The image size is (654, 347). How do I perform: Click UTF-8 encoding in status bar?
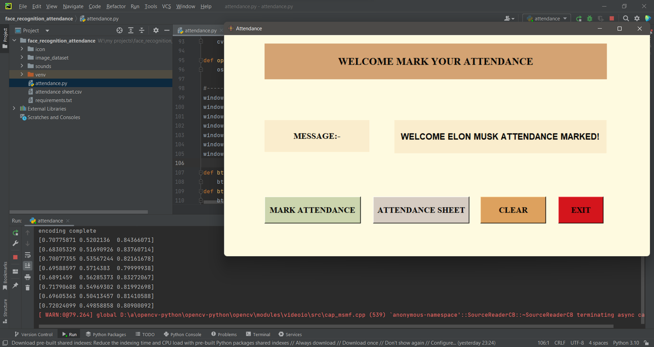576,343
